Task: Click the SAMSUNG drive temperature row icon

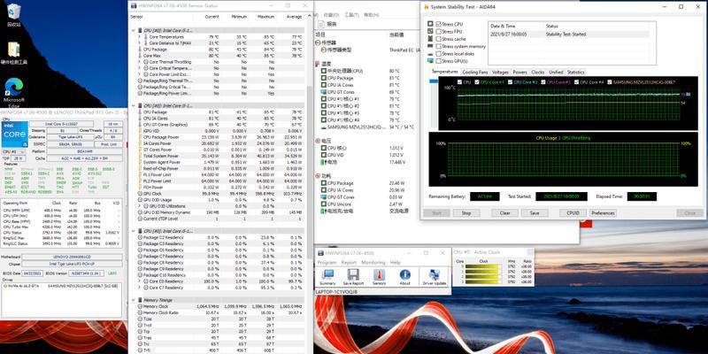Action: 323,127
